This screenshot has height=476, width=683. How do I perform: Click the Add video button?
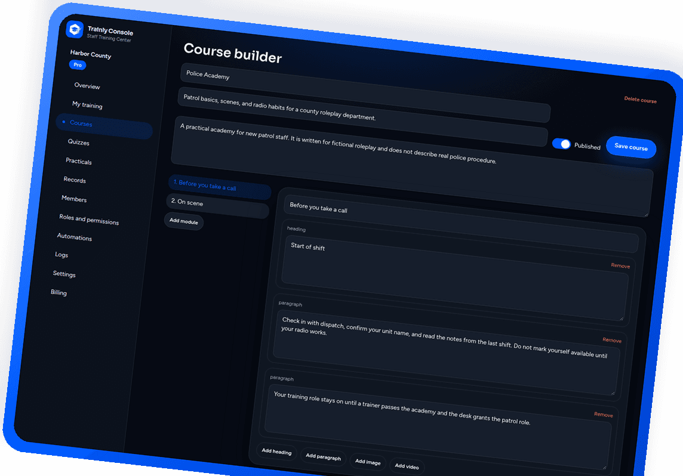(407, 466)
